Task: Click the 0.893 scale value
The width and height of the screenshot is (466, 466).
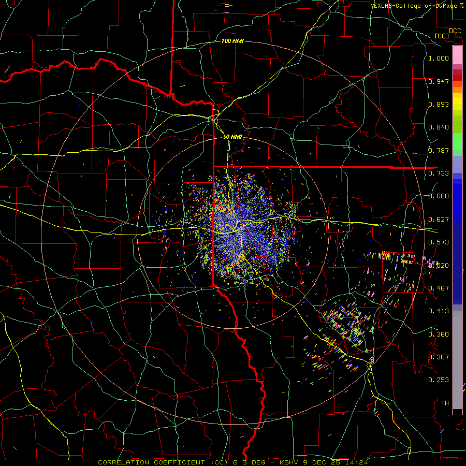Action: (x=439, y=104)
